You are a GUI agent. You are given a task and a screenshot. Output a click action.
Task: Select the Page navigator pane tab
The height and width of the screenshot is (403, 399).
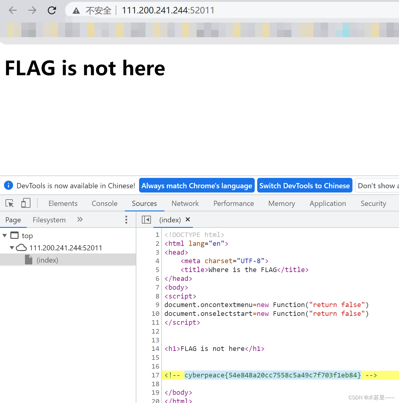[13, 220]
